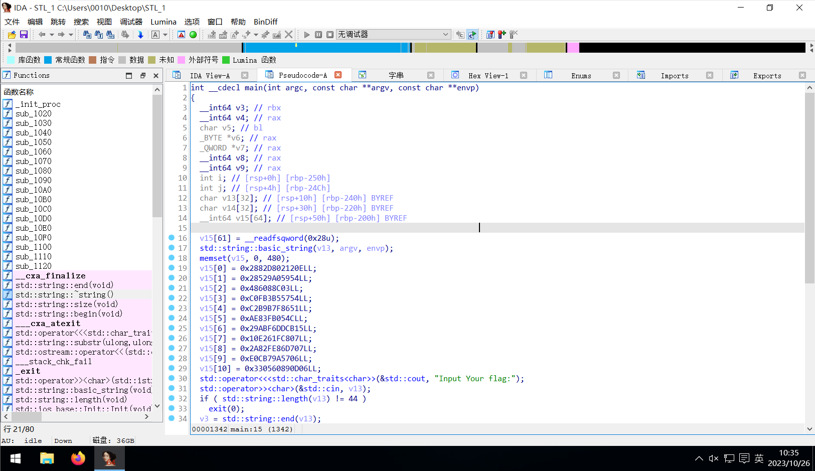Click the convert-to-code toolbar icon
815x471 pixels.
click(x=212, y=35)
